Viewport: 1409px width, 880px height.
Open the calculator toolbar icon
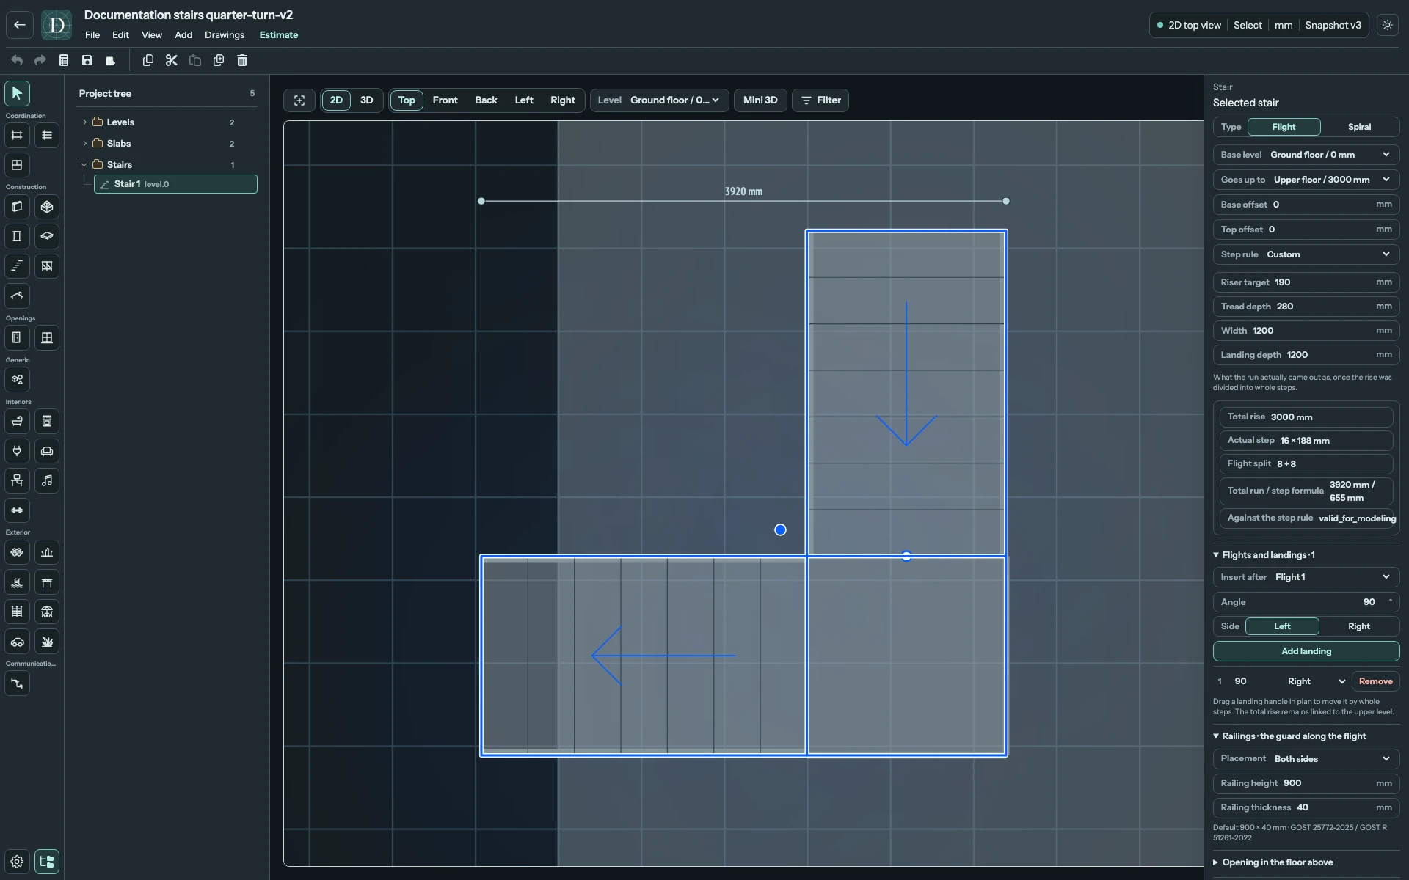click(x=64, y=60)
